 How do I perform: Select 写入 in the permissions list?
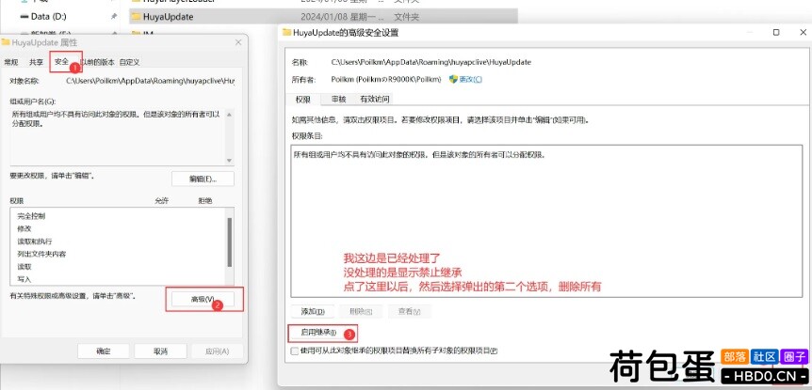click(x=24, y=279)
